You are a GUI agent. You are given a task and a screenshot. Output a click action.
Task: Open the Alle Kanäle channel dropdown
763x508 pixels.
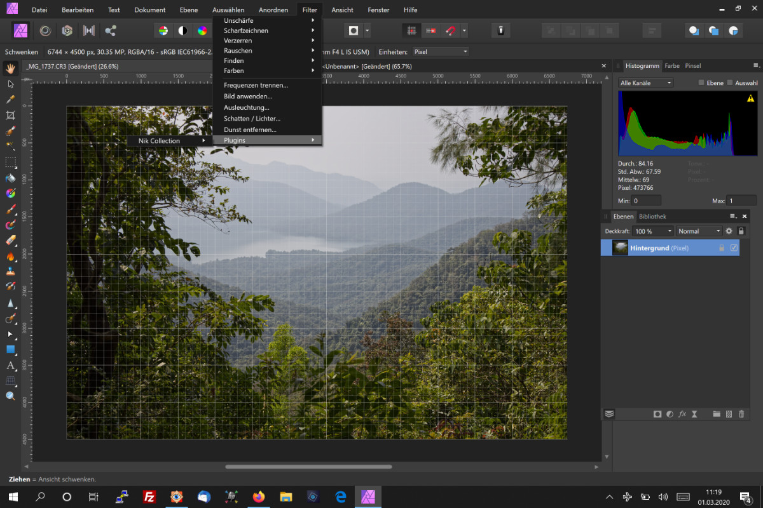[645, 83]
